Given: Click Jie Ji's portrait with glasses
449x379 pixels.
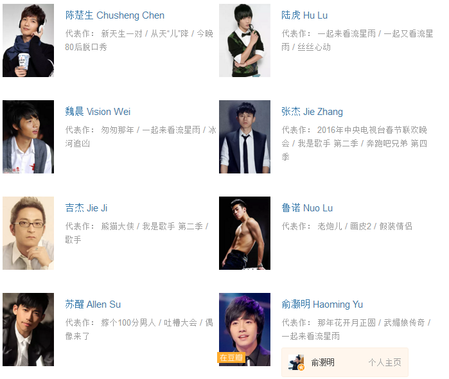Looking at the screenshot, I should click(x=28, y=233).
